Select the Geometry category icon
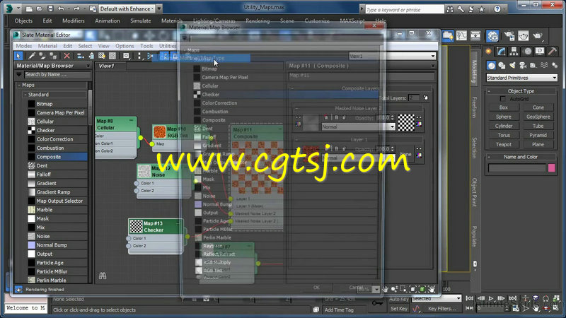566x318 pixels. (x=491, y=65)
